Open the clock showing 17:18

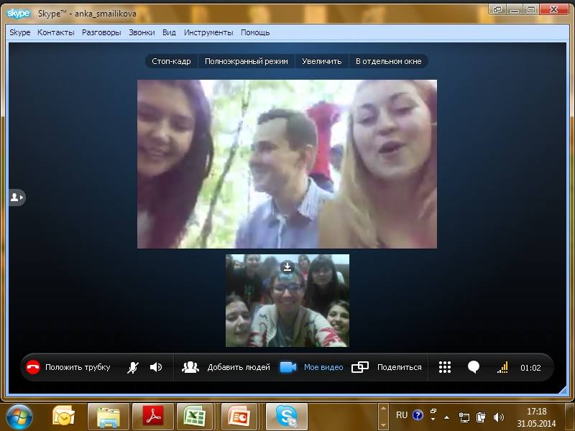tap(536, 417)
